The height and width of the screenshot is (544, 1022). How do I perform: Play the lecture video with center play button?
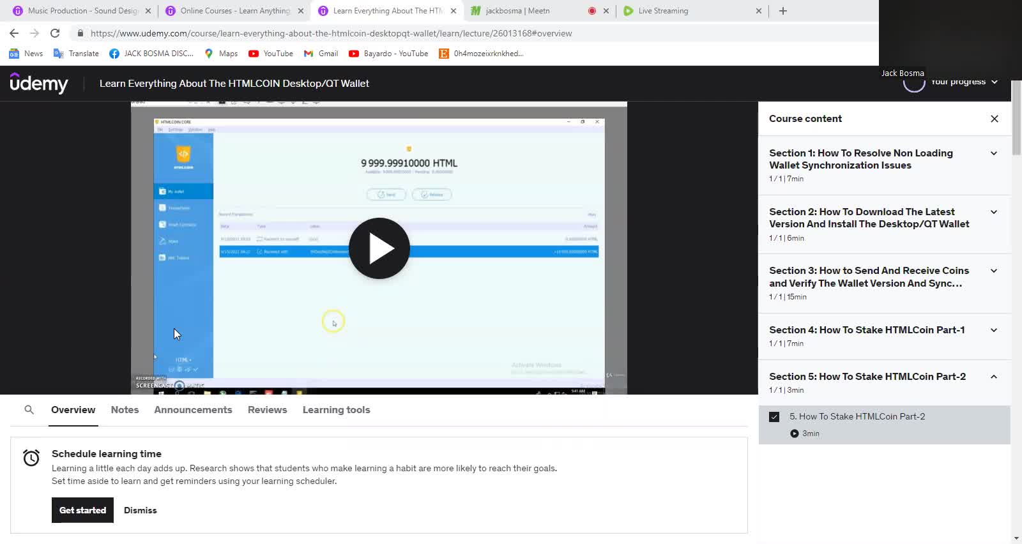click(379, 248)
